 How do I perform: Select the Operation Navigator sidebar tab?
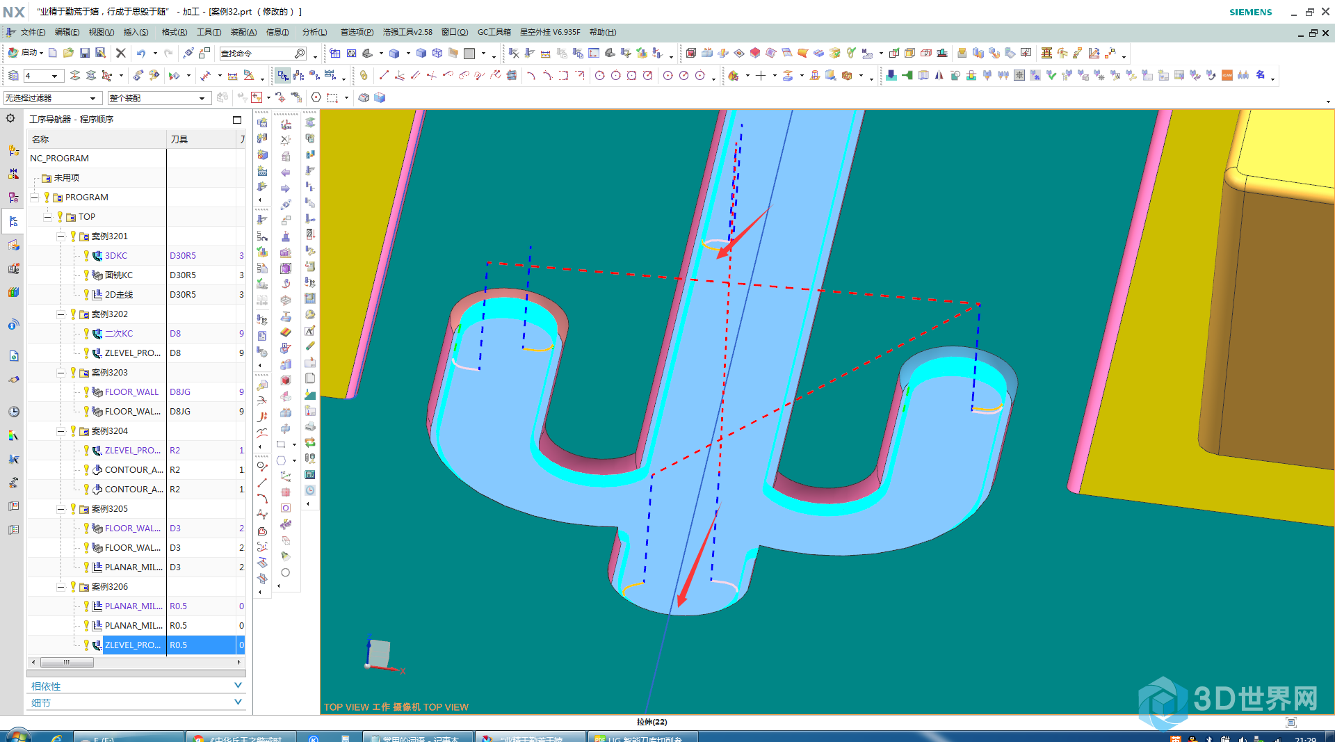13,222
